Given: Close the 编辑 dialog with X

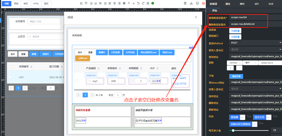Looking at the screenshot, I should [196, 17].
